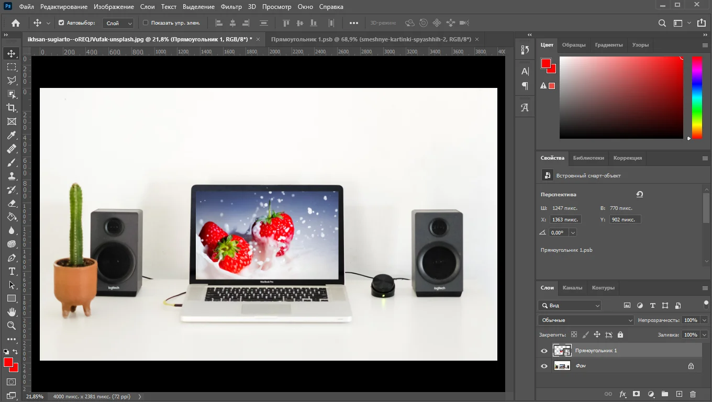Hide the Прямоугольник 1 layer

(544, 351)
